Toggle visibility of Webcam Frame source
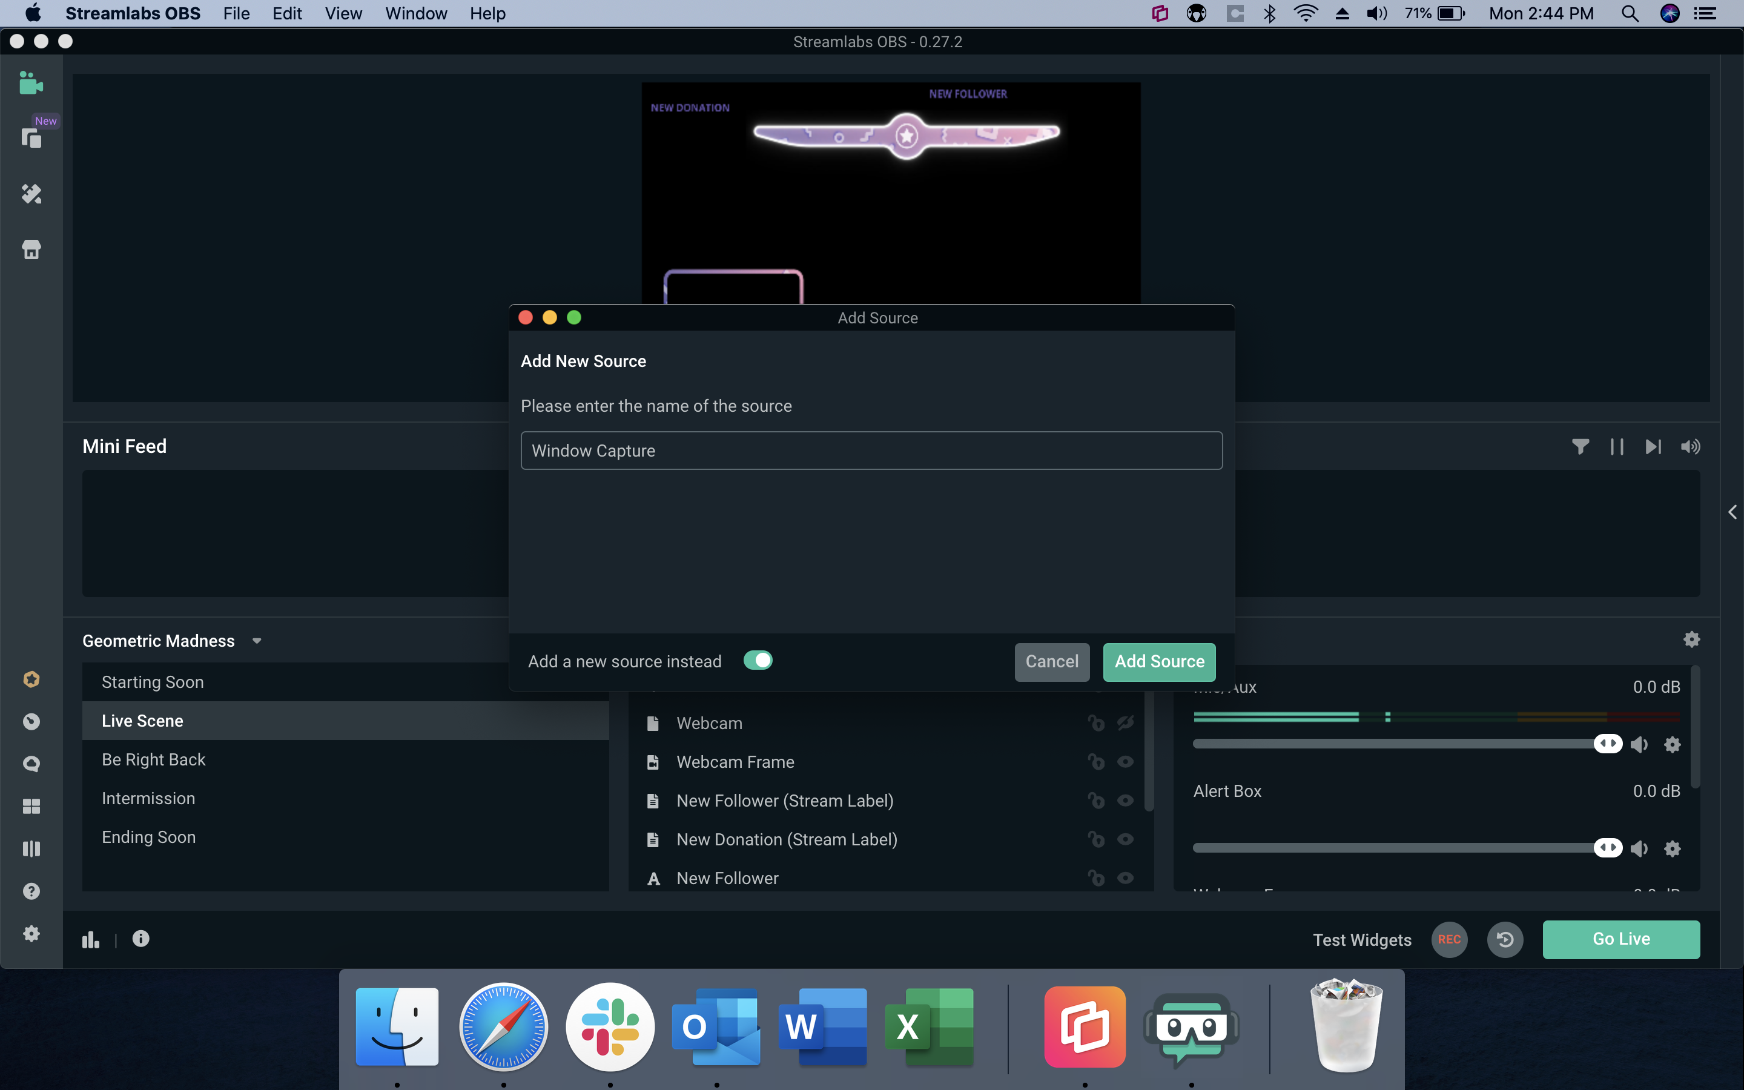 pos(1125,761)
